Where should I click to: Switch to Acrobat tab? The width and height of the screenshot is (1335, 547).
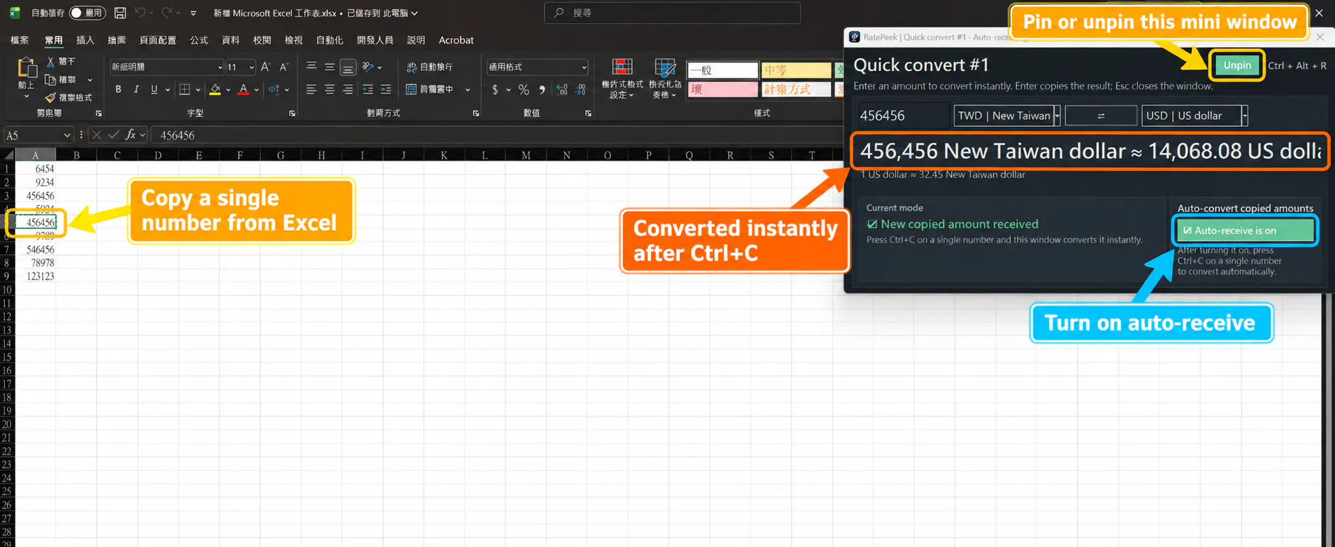tap(456, 40)
